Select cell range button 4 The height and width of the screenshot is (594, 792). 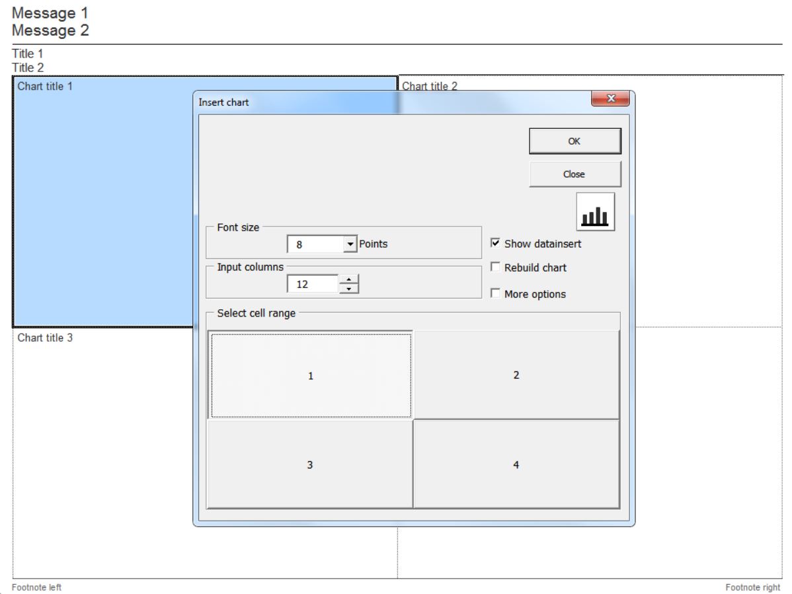[x=516, y=464]
